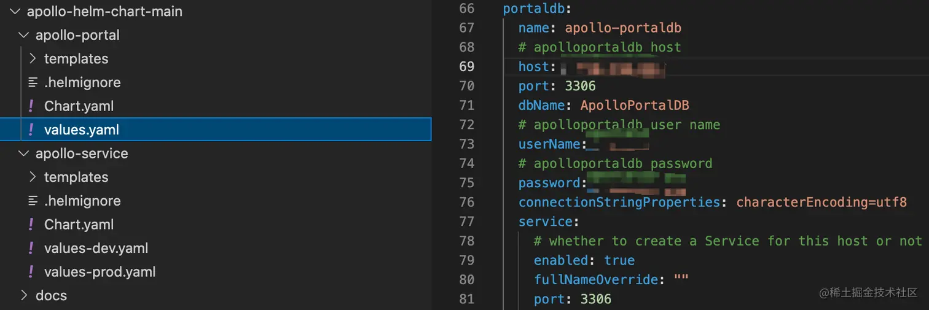Click line number 77 in gutter

tap(467, 221)
